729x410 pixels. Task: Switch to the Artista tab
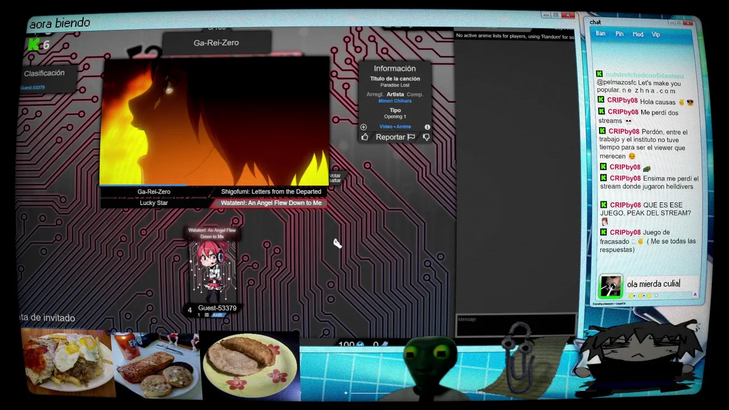pos(395,95)
